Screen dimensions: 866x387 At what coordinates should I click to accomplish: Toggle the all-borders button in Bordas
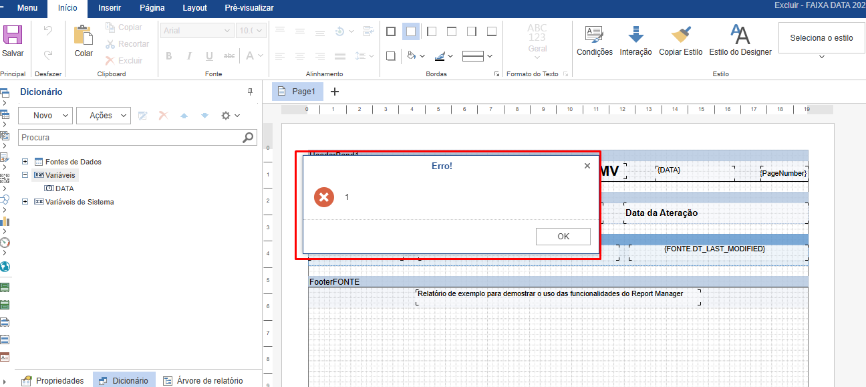click(x=391, y=31)
